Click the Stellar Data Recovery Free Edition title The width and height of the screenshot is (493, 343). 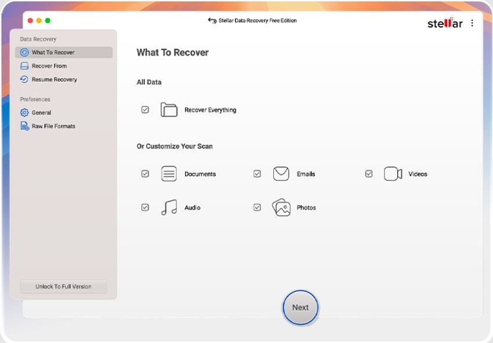click(258, 20)
